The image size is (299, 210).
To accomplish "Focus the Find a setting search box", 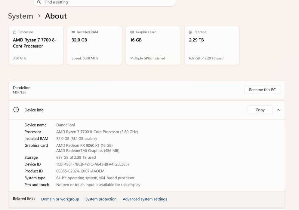I will 104,2.
